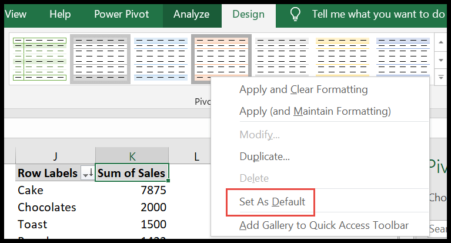This screenshot has width=451, height=243.
Task: Choose Set As Default from context menu
Action: (272, 202)
